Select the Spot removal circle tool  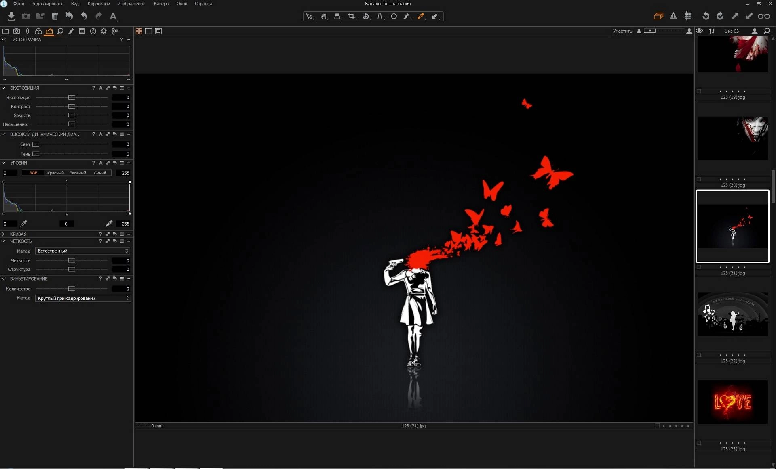pyautogui.click(x=394, y=17)
